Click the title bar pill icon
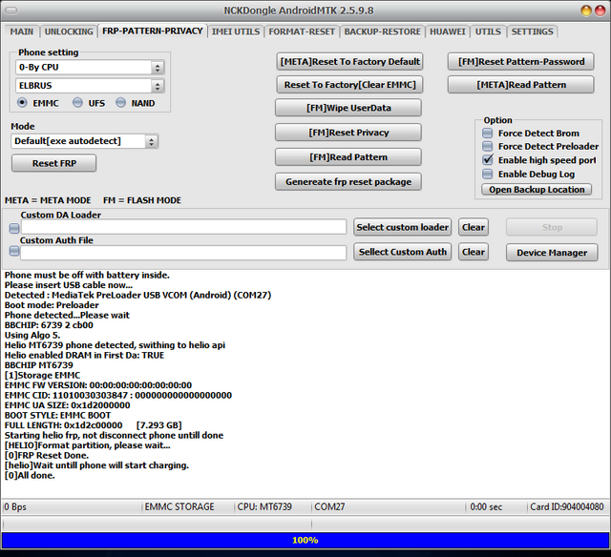Image resolution: width=611 pixels, height=557 pixels. (x=11, y=10)
